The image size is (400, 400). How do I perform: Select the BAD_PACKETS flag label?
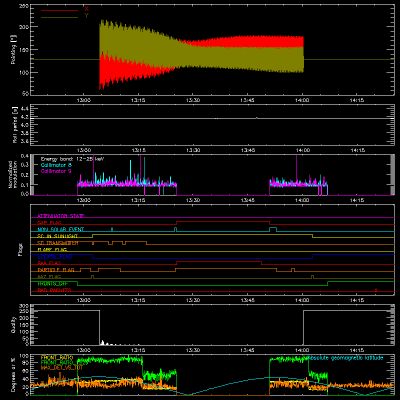click(x=54, y=290)
